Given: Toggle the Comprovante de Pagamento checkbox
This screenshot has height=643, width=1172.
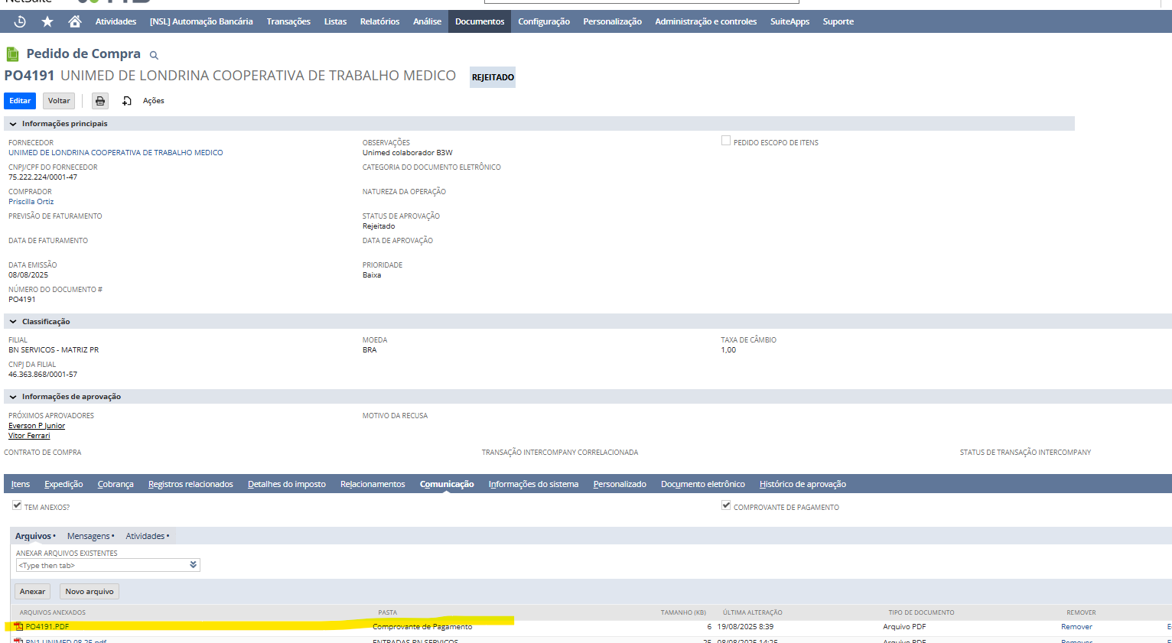Looking at the screenshot, I should click(726, 505).
